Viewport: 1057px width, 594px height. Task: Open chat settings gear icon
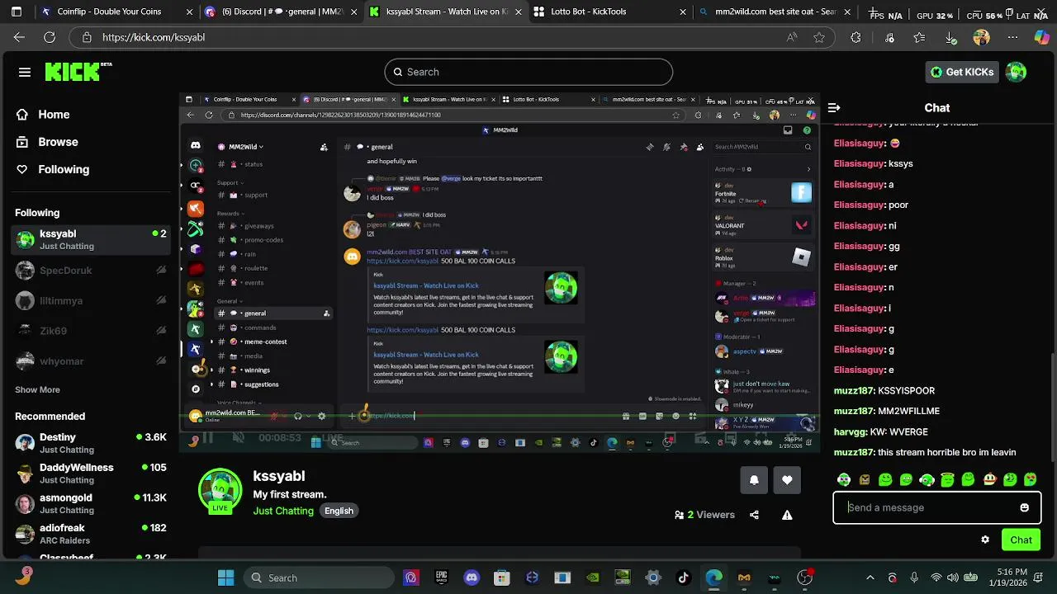[985, 540]
